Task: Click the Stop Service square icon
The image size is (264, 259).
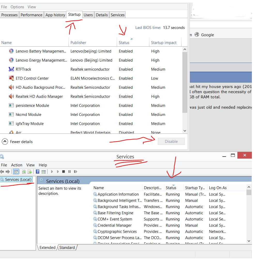Action: click(64, 172)
